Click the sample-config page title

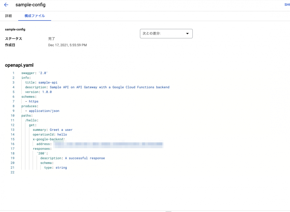point(30,5)
